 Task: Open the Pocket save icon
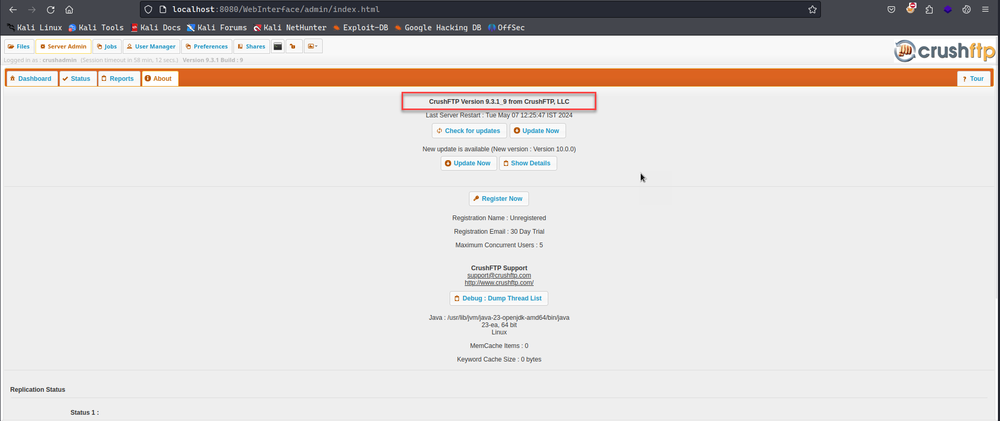[891, 9]
